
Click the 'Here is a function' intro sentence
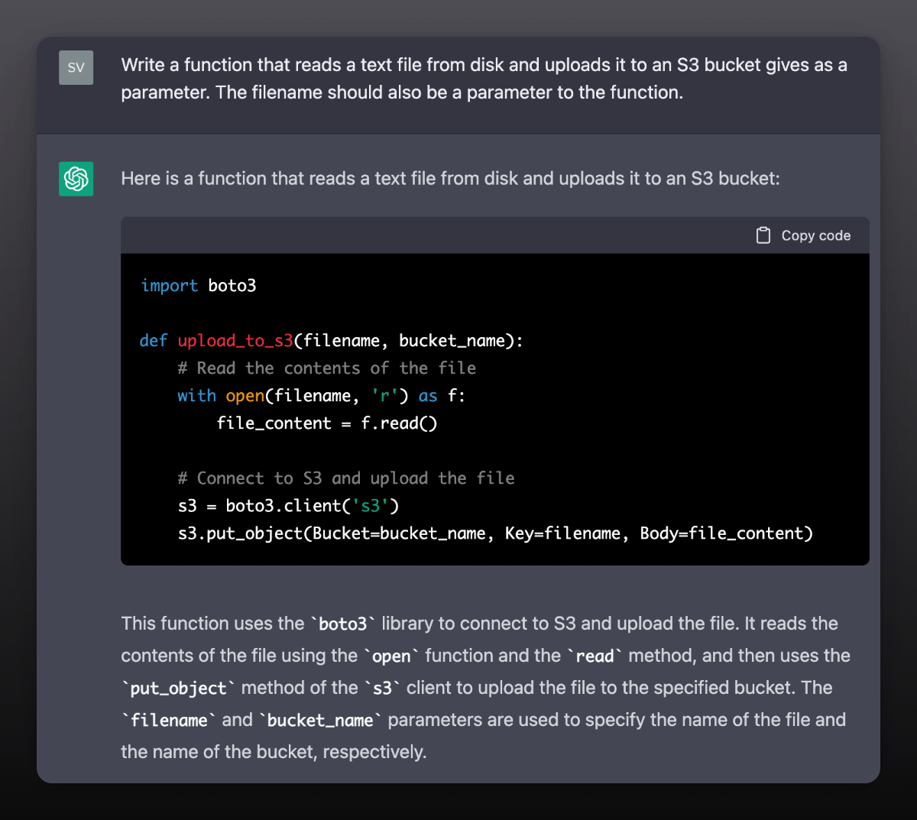pos(450,179)
